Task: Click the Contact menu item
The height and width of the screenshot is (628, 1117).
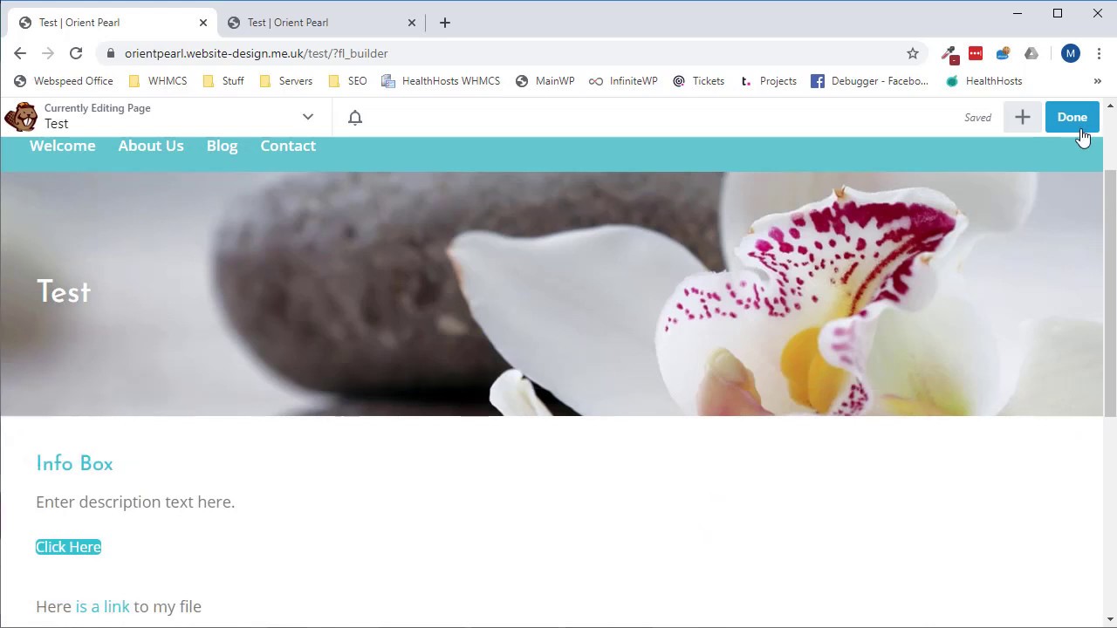Action: click(x=288, y=146)
